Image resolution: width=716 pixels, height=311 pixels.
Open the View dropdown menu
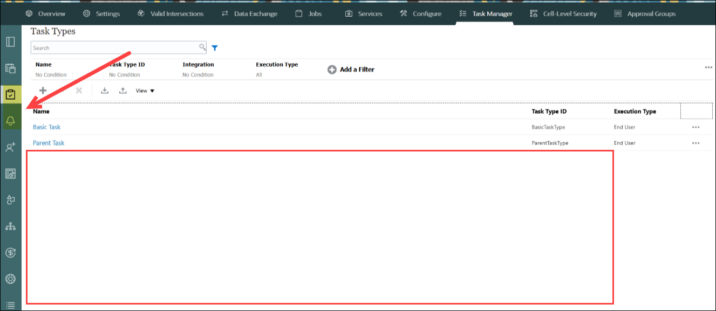(145, 91)
